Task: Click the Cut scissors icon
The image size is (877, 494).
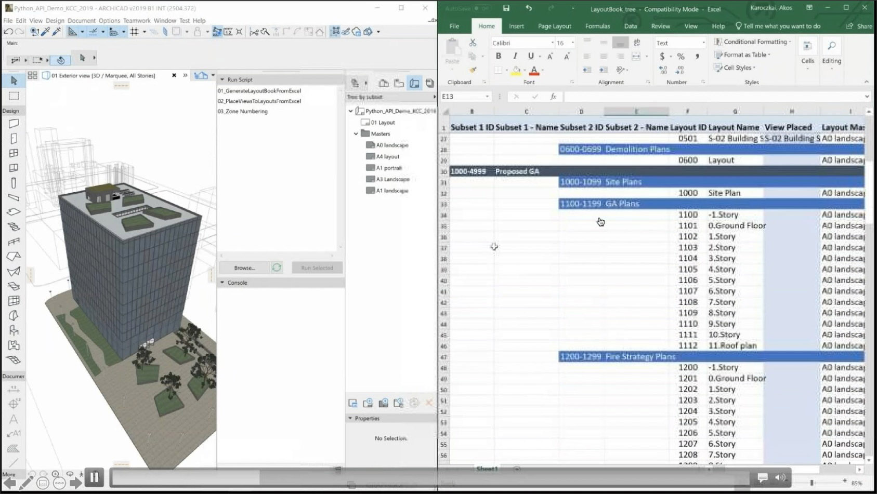Action: tap(473, 43)
